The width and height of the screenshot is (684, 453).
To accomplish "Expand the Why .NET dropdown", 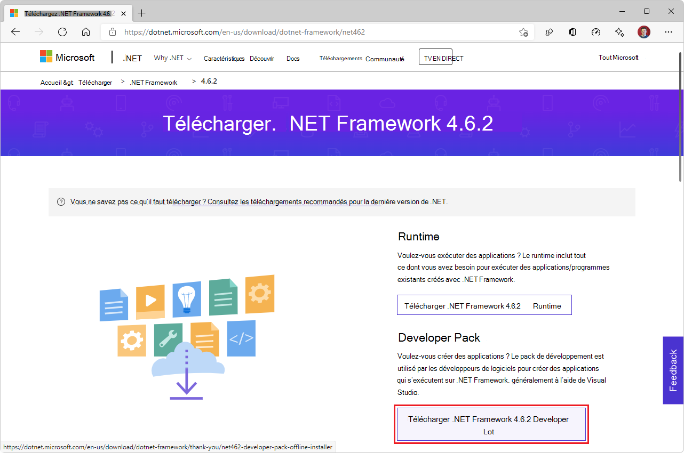I will pos(172,58).
